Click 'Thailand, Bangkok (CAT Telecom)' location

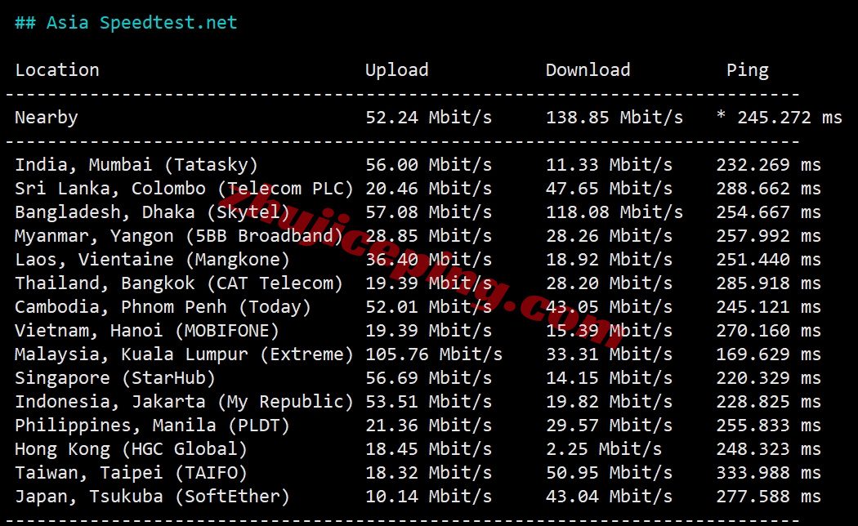coord(179,283)
